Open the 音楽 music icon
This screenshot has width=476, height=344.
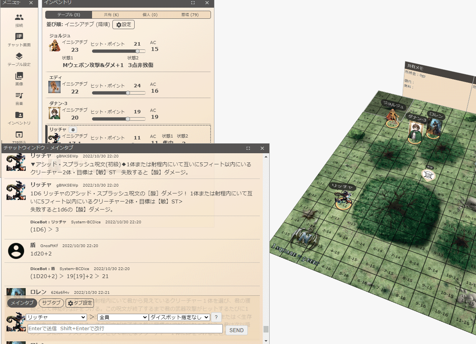point(19,95)
